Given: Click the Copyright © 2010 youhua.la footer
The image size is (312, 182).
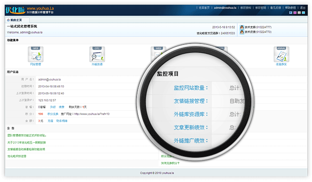Looking at the screenshot, I should [157, 173].
